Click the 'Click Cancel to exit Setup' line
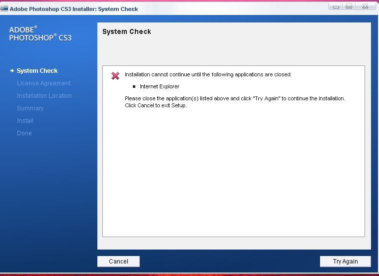The image size is (379, 276). (156, 106)
